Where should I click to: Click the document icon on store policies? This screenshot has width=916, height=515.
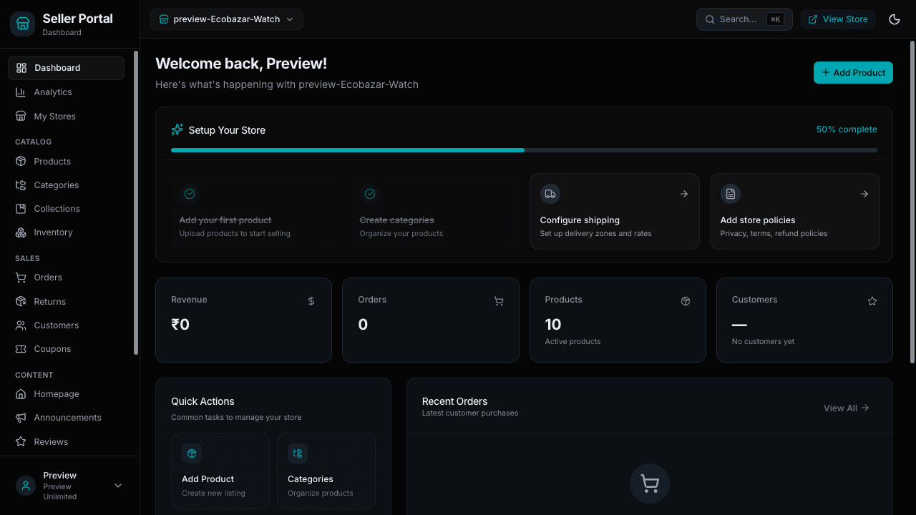[x=730, y=194]
